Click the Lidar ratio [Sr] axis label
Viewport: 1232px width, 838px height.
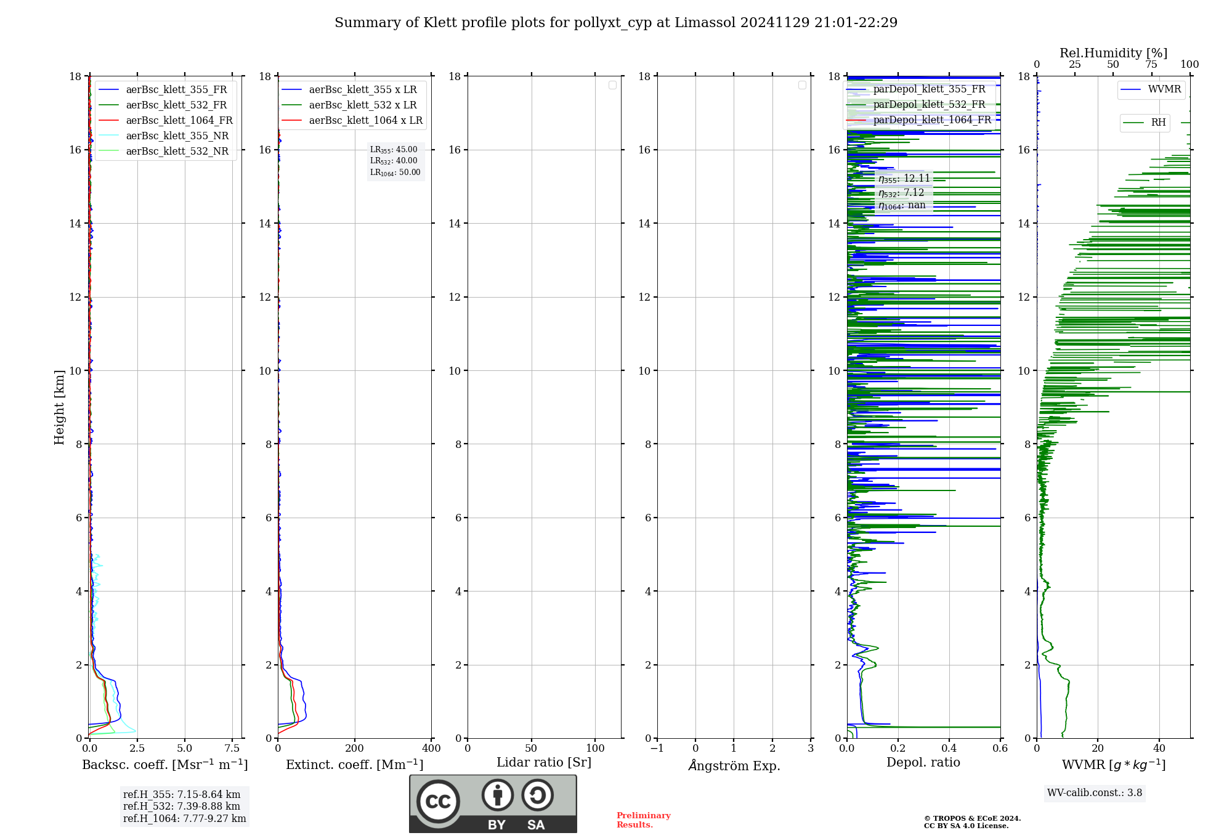coord(544,762)
